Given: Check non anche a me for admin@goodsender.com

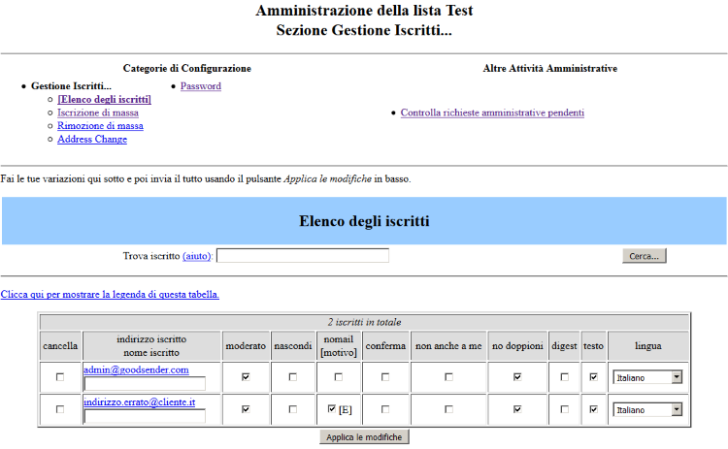Looking at the screenshot, I should (x=448, y=377).
